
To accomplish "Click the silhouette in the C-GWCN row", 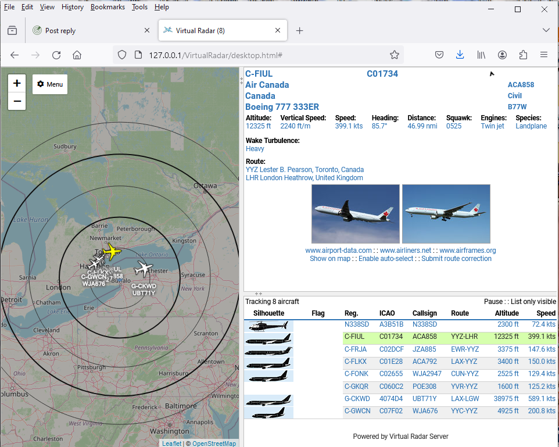I will (268, 413).
